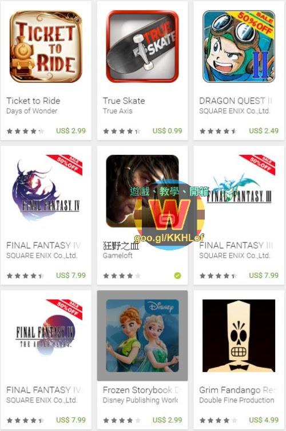Viewport: 286px width, 431px height.
Task: Open Final Fantasy IV The After Years icon
Action: (x=46, y=336)
